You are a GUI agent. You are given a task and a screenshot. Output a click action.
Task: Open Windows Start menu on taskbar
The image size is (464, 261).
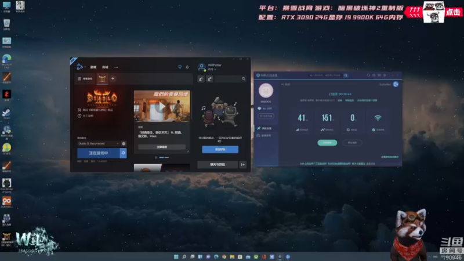tap(176, 256)
